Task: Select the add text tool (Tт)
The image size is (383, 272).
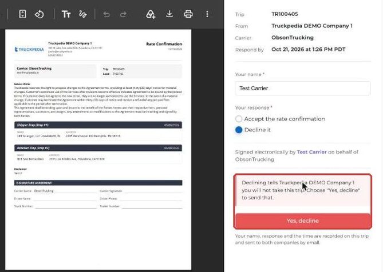Action: pyautogui.click(x=66, y=14)
